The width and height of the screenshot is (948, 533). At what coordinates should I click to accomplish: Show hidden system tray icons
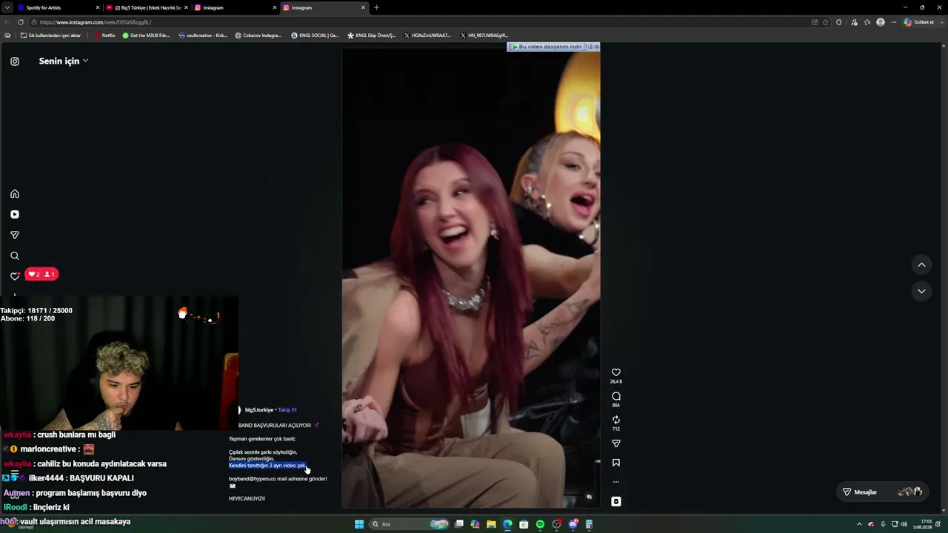point(859,524)
